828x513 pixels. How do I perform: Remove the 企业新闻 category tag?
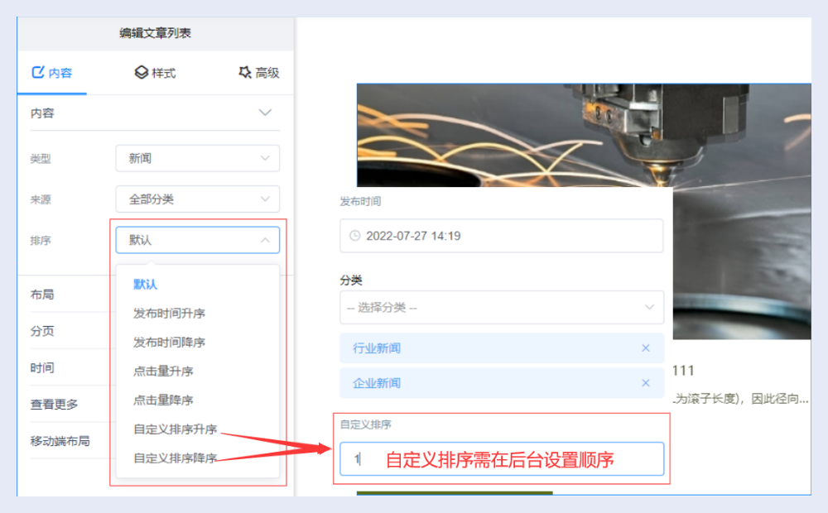tap(646, 383)
